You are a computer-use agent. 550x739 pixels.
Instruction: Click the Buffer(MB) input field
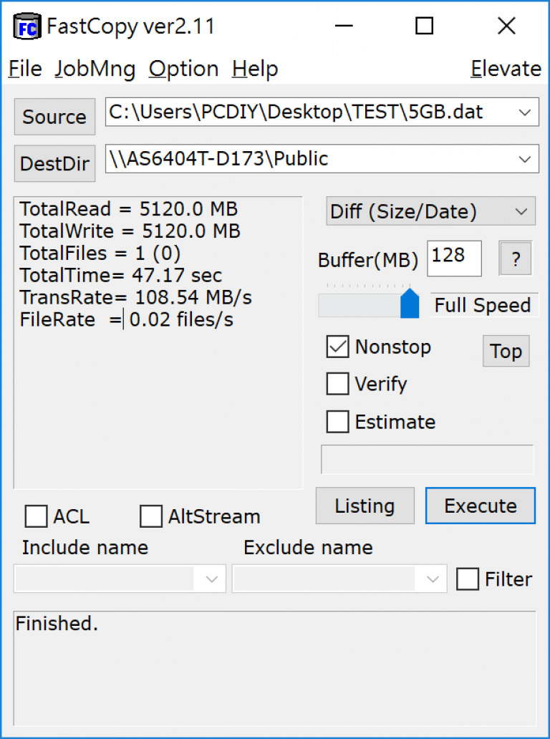454,259
